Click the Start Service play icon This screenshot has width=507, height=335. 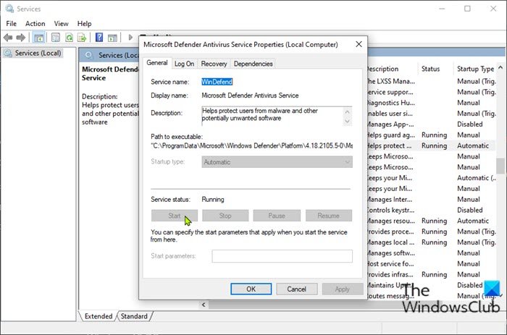point(130,38)
